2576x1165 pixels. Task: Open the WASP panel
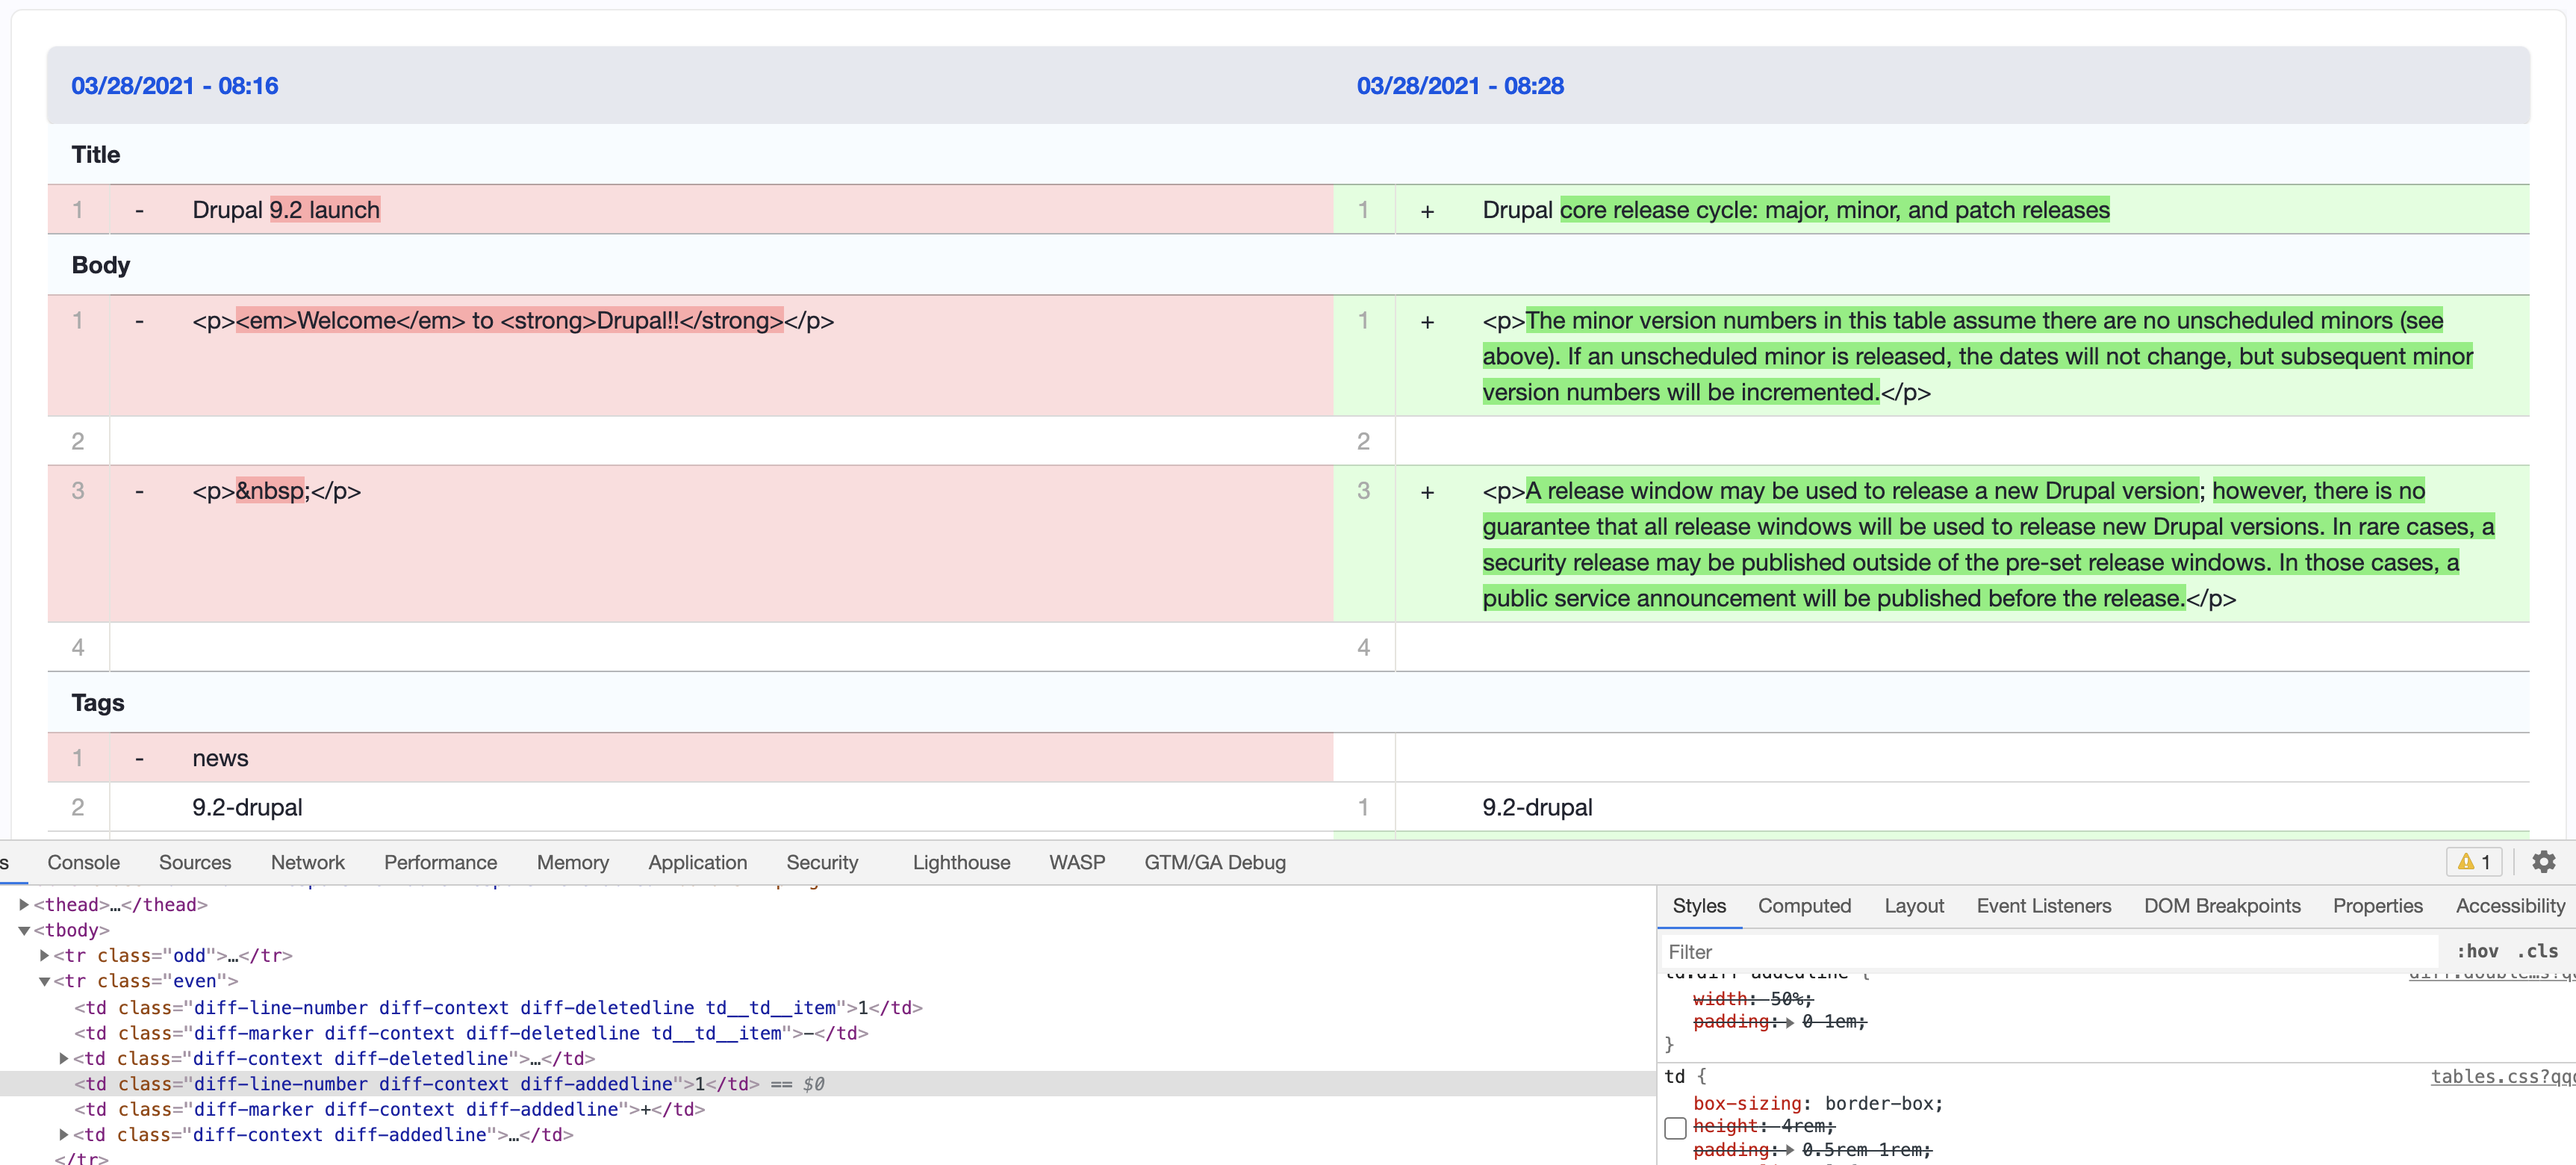click(x=1077, y=861)
